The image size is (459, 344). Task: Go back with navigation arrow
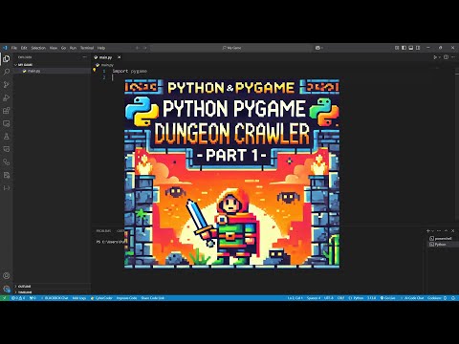point(138,48)
